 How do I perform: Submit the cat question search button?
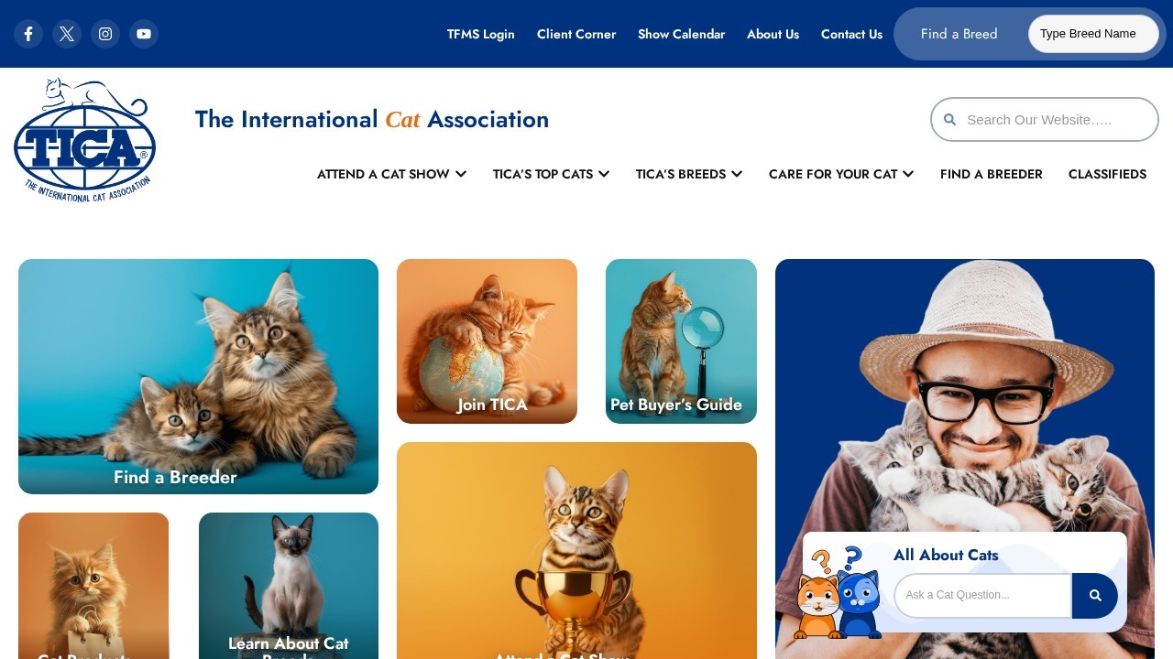[1095, 596]
